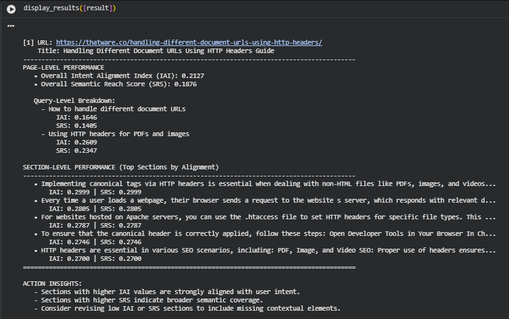Click the ACTION INSIGHTS heading
The width and height of the screenshot is (509, 319).
(x=52, y=283)
